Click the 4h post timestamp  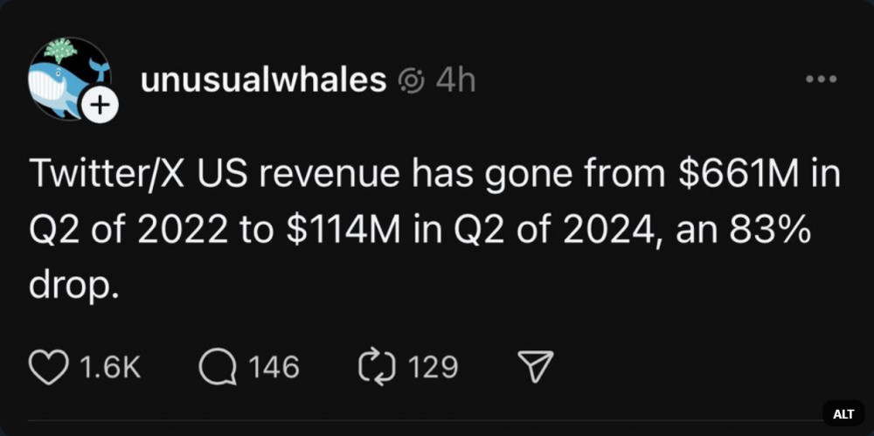click(x=455, y=81)
